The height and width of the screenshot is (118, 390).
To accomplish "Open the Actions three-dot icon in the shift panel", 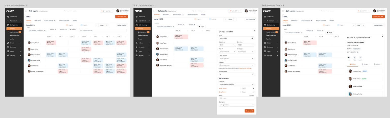I will [360, 57].
